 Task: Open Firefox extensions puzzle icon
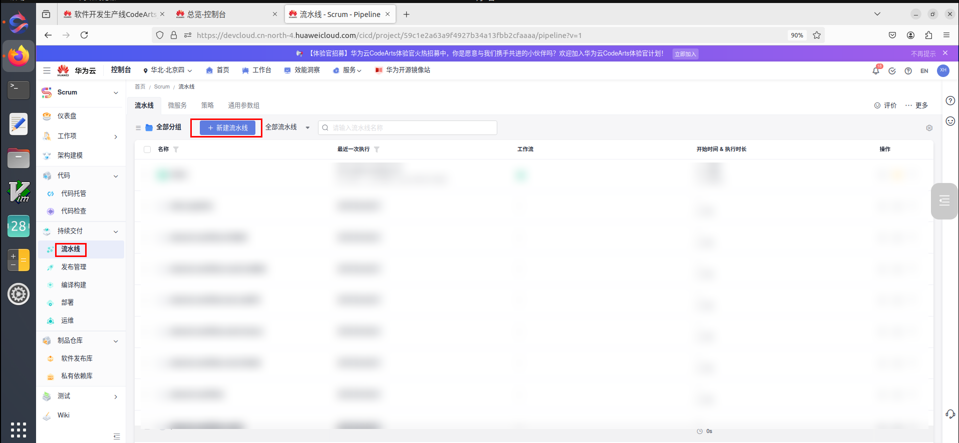(928, 35)
